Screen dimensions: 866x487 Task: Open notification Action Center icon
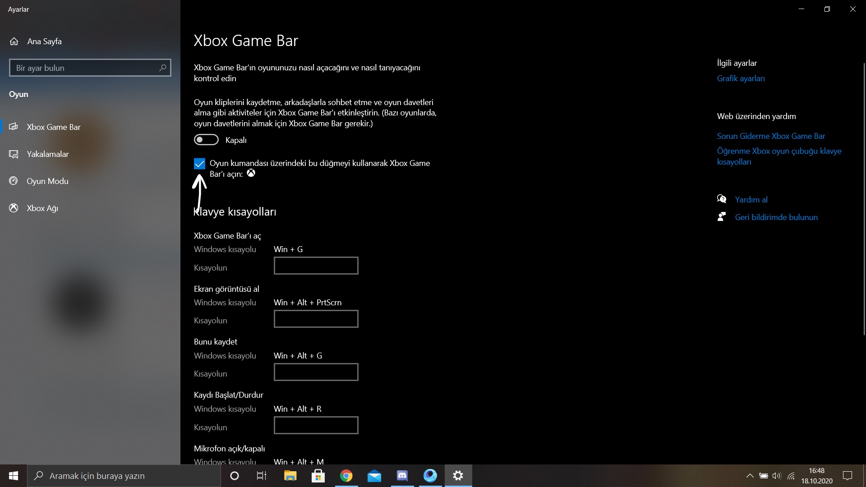click(x=848, y=476)
